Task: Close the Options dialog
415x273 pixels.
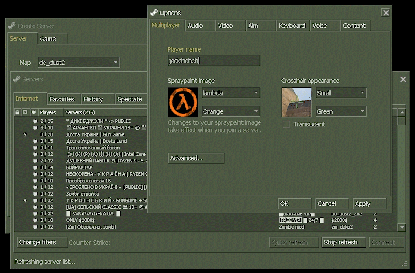Action: 385,12
